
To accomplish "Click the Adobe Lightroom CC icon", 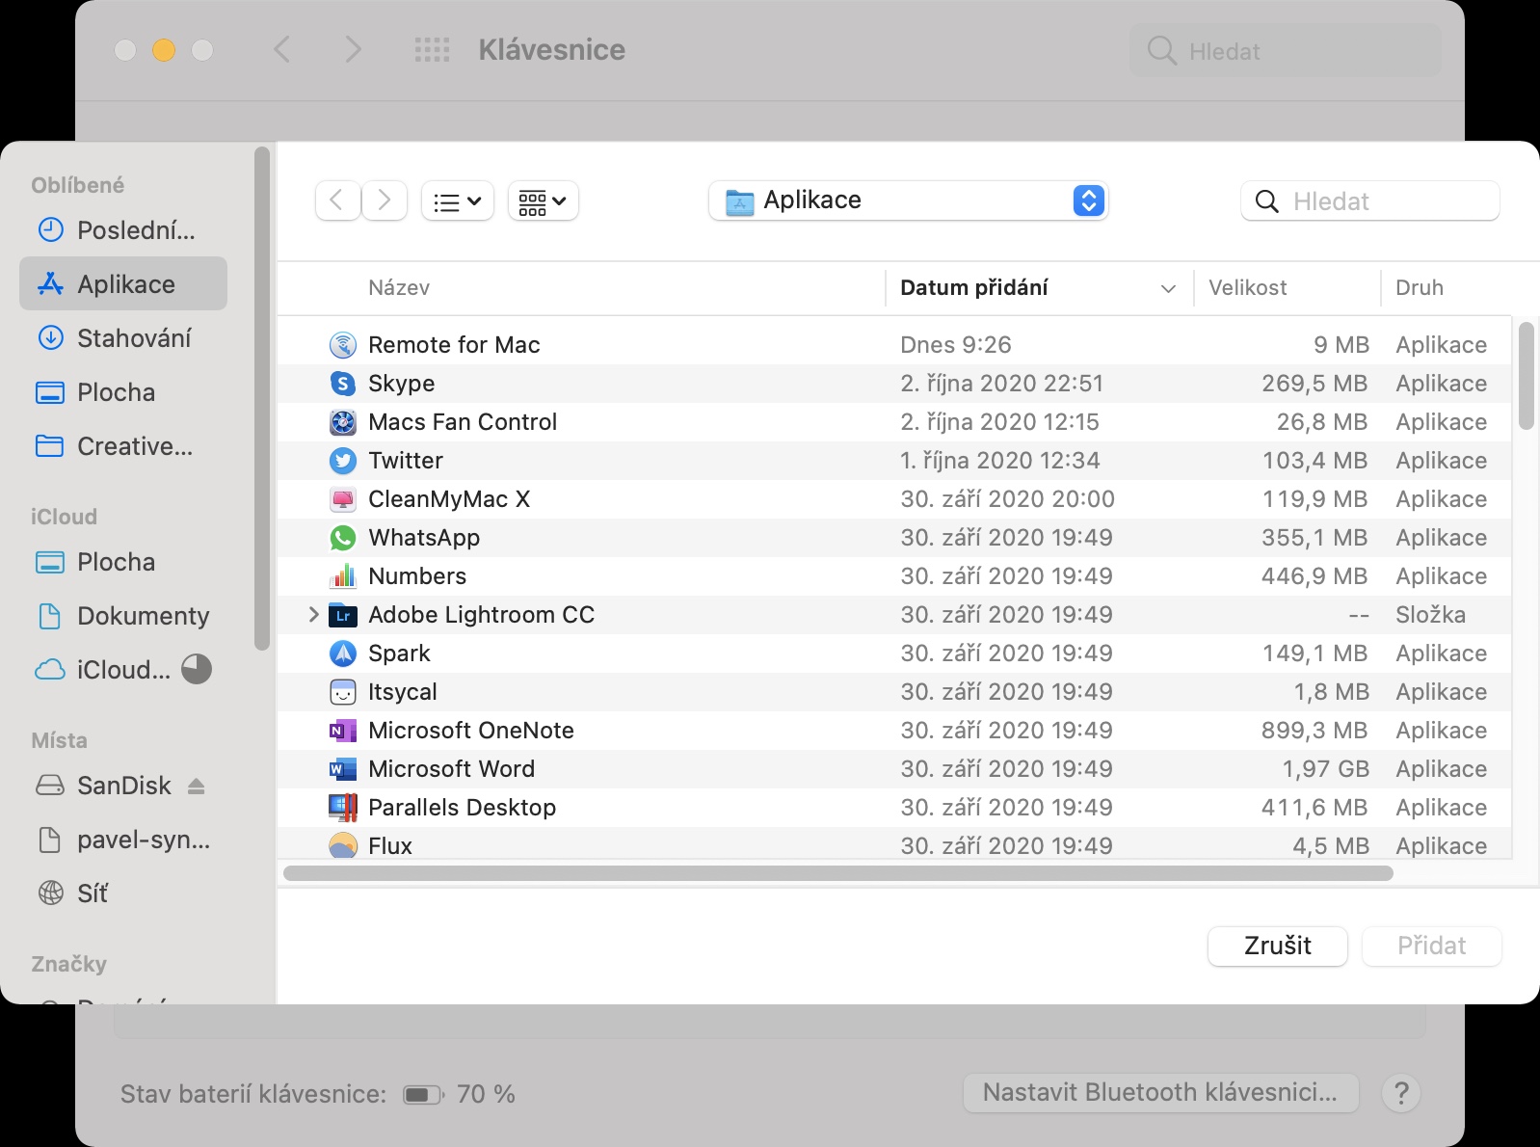I will tap(343, 615).
